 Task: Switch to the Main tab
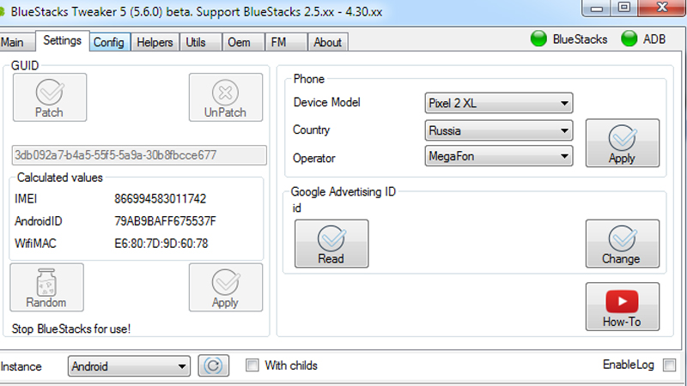click(16, 42)
